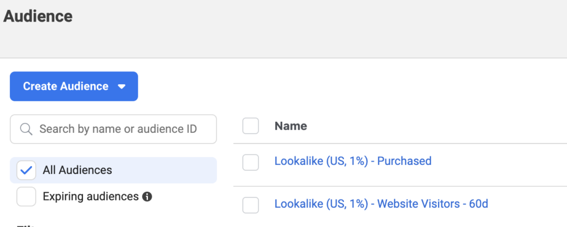This screenshot has width=567, height=227.
Task: Click empty space in the Website Visitors row
Action: (x=528, y=205)
